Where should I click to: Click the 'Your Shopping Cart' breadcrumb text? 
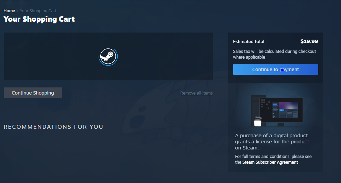tap(38, 11)
